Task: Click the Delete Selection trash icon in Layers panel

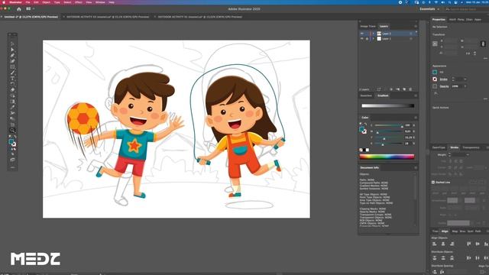Action: coord(410,89)
